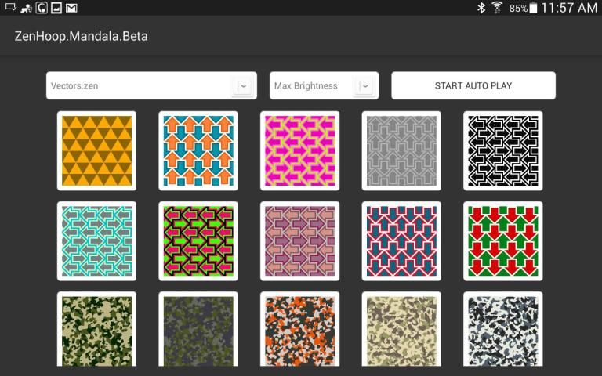
Task: Select the green woodland camouflage pattern
Action: pyautogui.click(x=96, y=331)
